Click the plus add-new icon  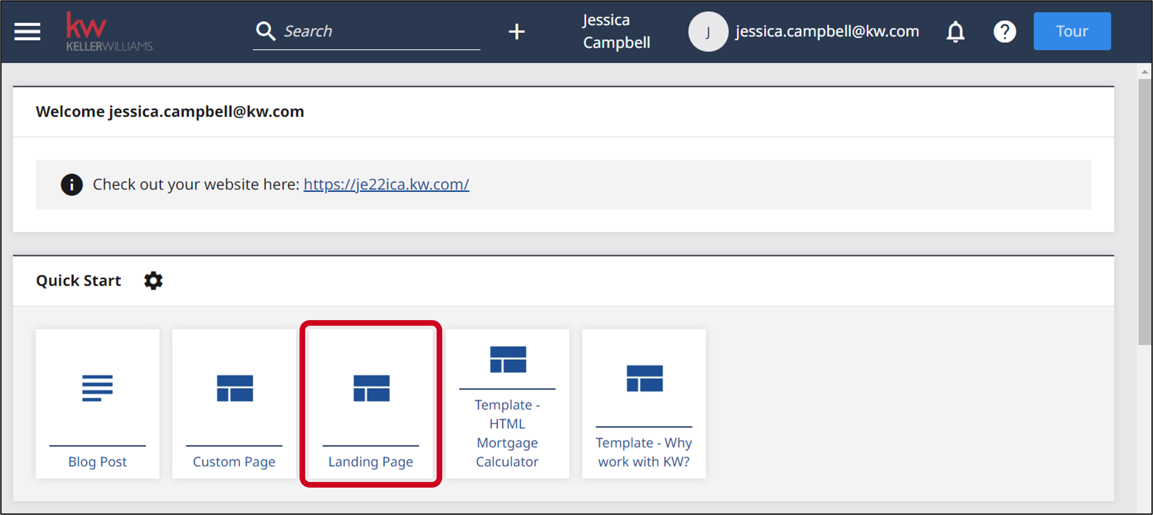click(516, 32)
